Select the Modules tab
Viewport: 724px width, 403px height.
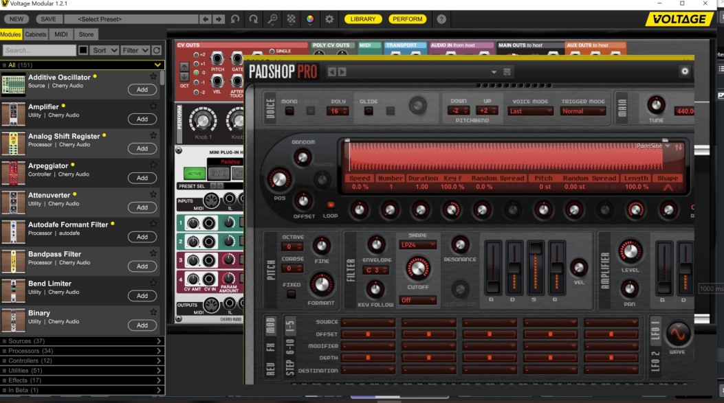pos(10,34)
